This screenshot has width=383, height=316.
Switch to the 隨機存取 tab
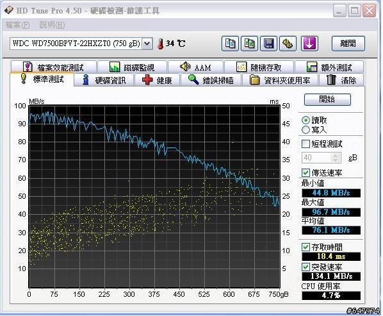point(259,67)
